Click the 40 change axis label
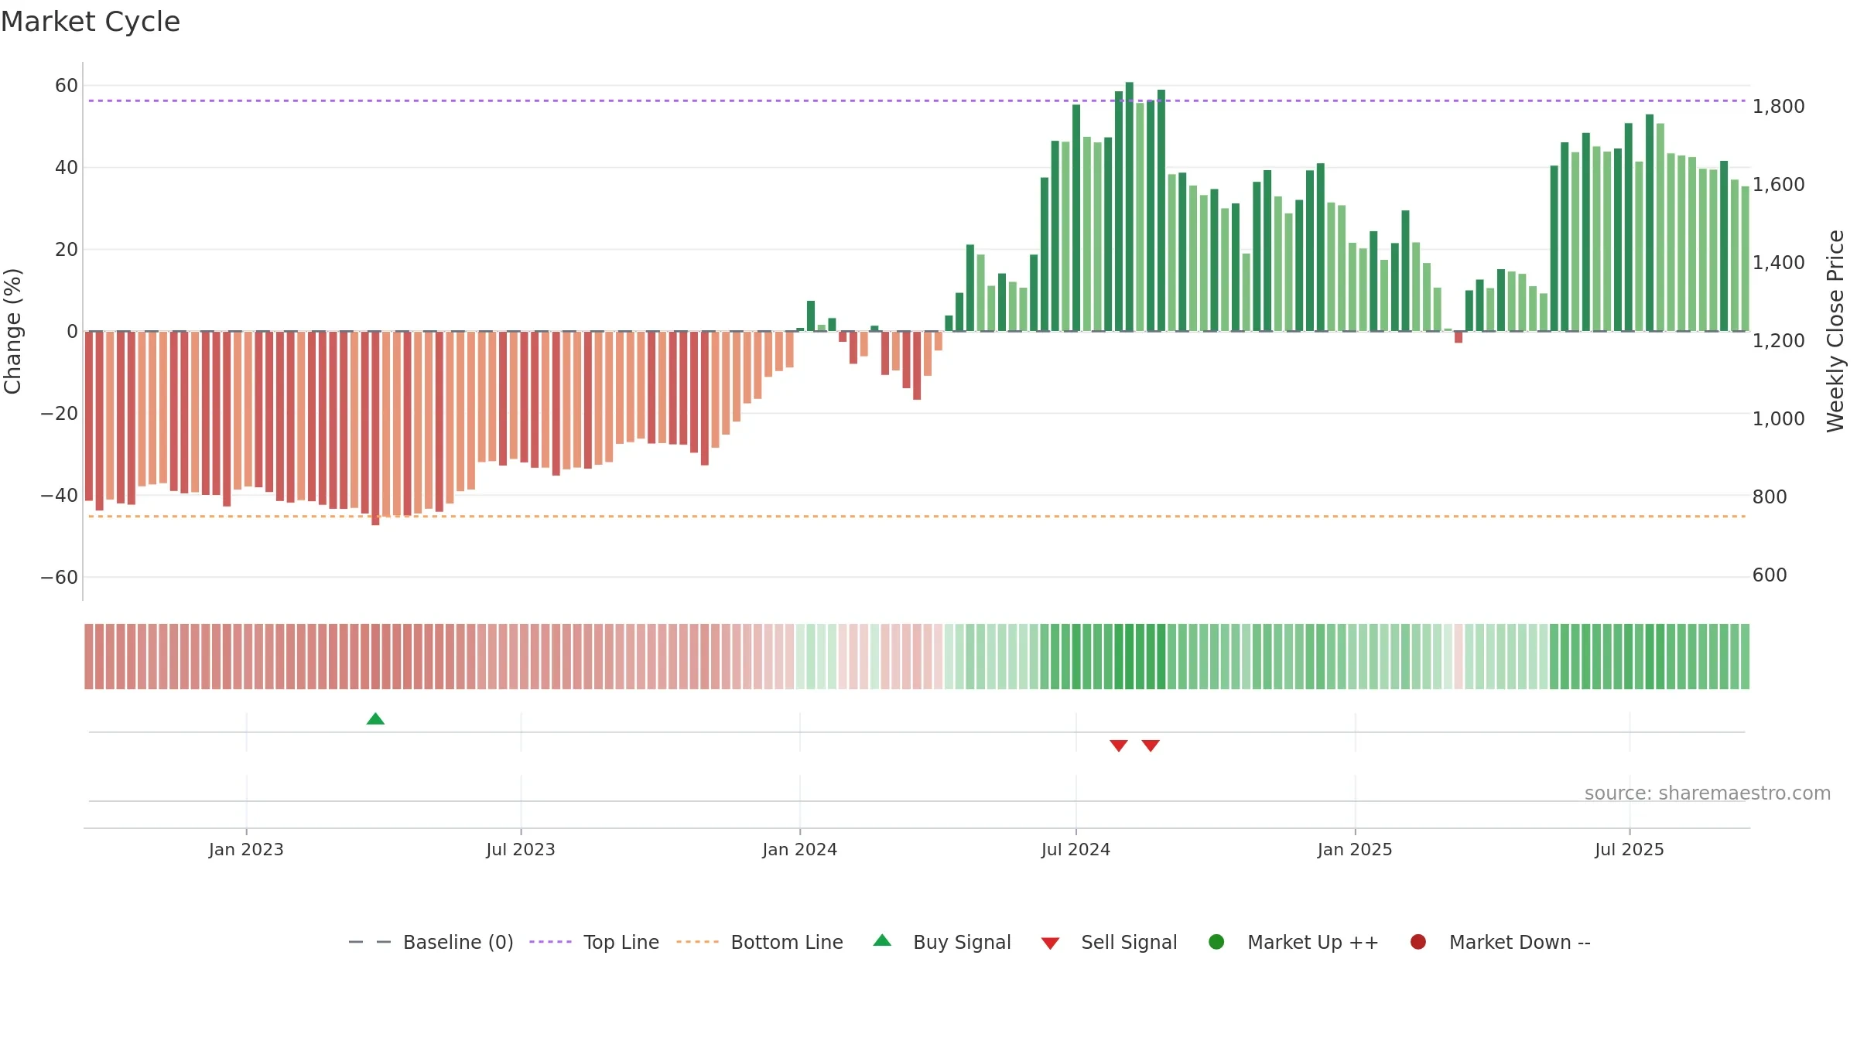1857x1044 pixels. point(67,168)
